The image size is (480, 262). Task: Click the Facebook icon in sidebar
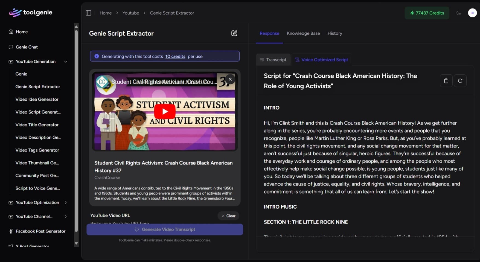pos(11,231)
